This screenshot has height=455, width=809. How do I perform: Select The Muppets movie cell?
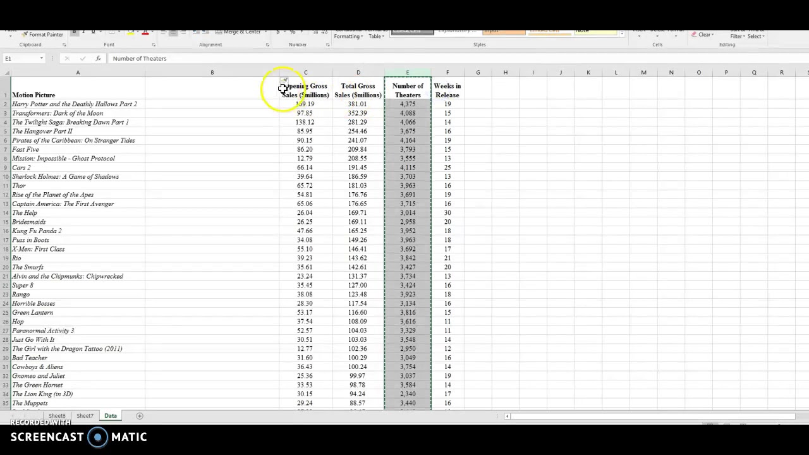pyautogui.click(x=78, y=403)
